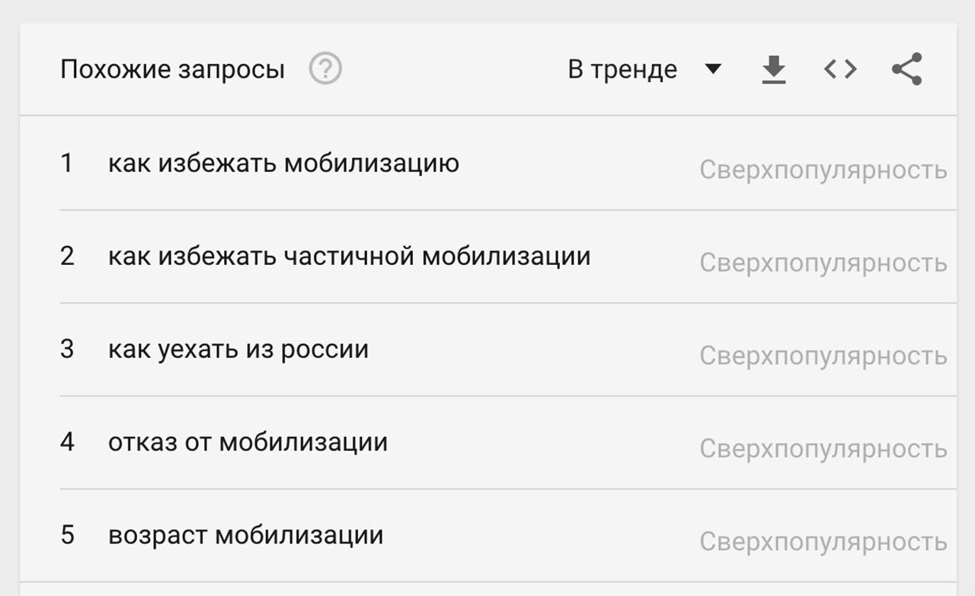Click the help question mark icon
Viewport: 975px width, 596px height.
pos(325,69)
